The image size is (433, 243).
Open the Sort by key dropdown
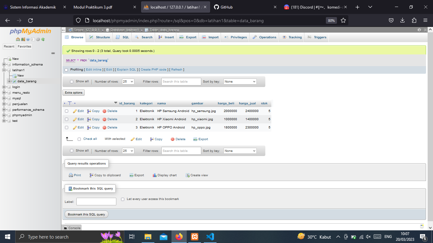coord(240,81)
